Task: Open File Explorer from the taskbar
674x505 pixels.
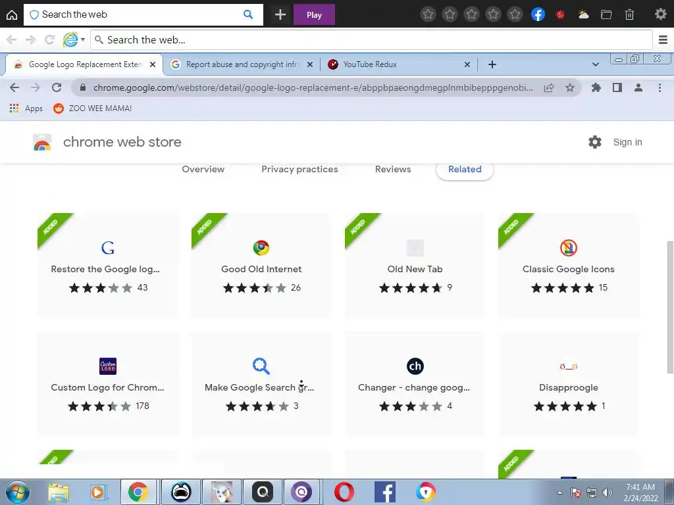Action: coord(59,492)
